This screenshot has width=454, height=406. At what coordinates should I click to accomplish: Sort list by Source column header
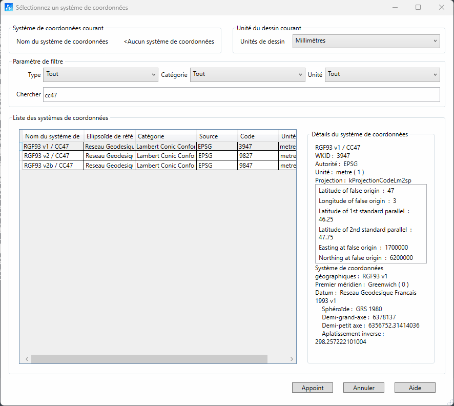(x=217, y=136)
